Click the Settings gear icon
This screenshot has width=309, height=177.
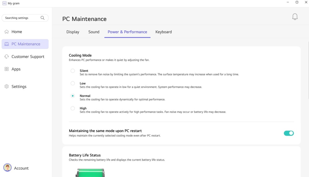6,87
